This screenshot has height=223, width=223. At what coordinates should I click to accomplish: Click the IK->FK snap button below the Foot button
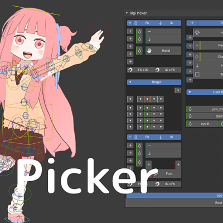point(168,184)
